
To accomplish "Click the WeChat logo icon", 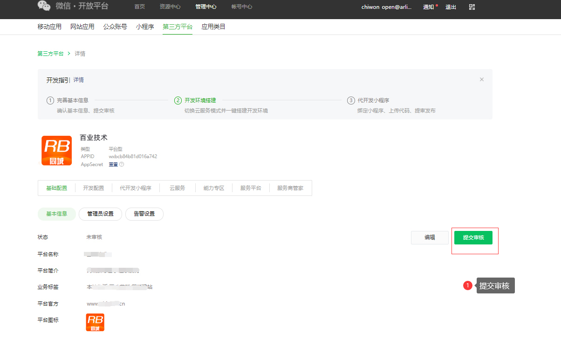I will tap(44, 6).
